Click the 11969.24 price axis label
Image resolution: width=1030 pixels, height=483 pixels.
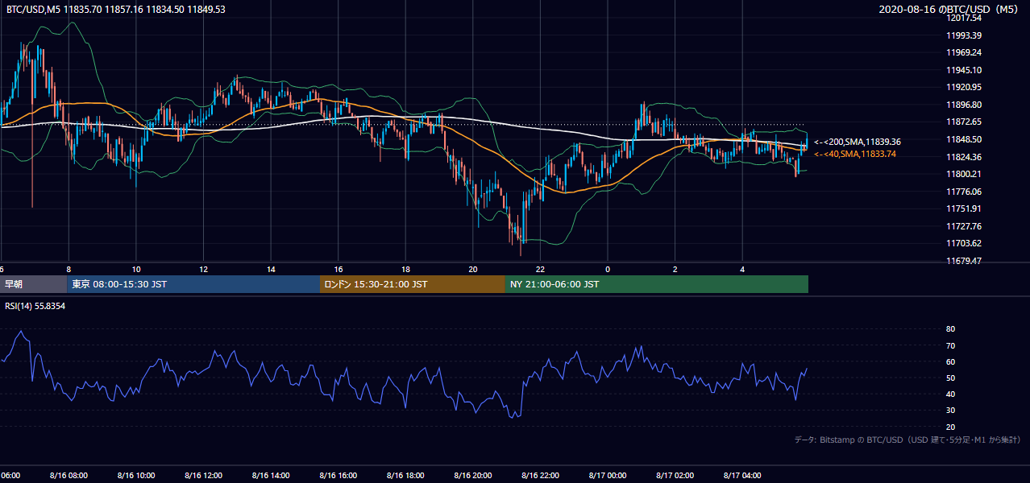pyautogui.click(x=963, y=52)
